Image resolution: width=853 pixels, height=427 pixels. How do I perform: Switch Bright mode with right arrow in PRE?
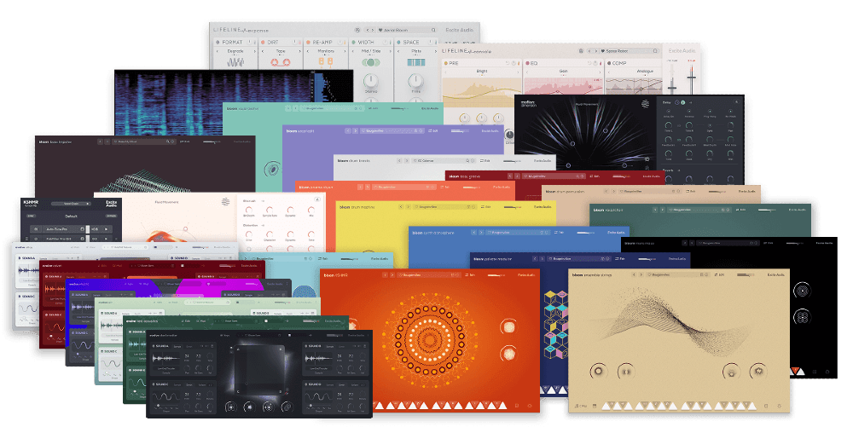coord(517,72)
